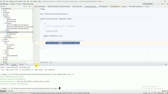Open terminal panel settings gear
Screen dimensions: 168x94
pos(166,64)
